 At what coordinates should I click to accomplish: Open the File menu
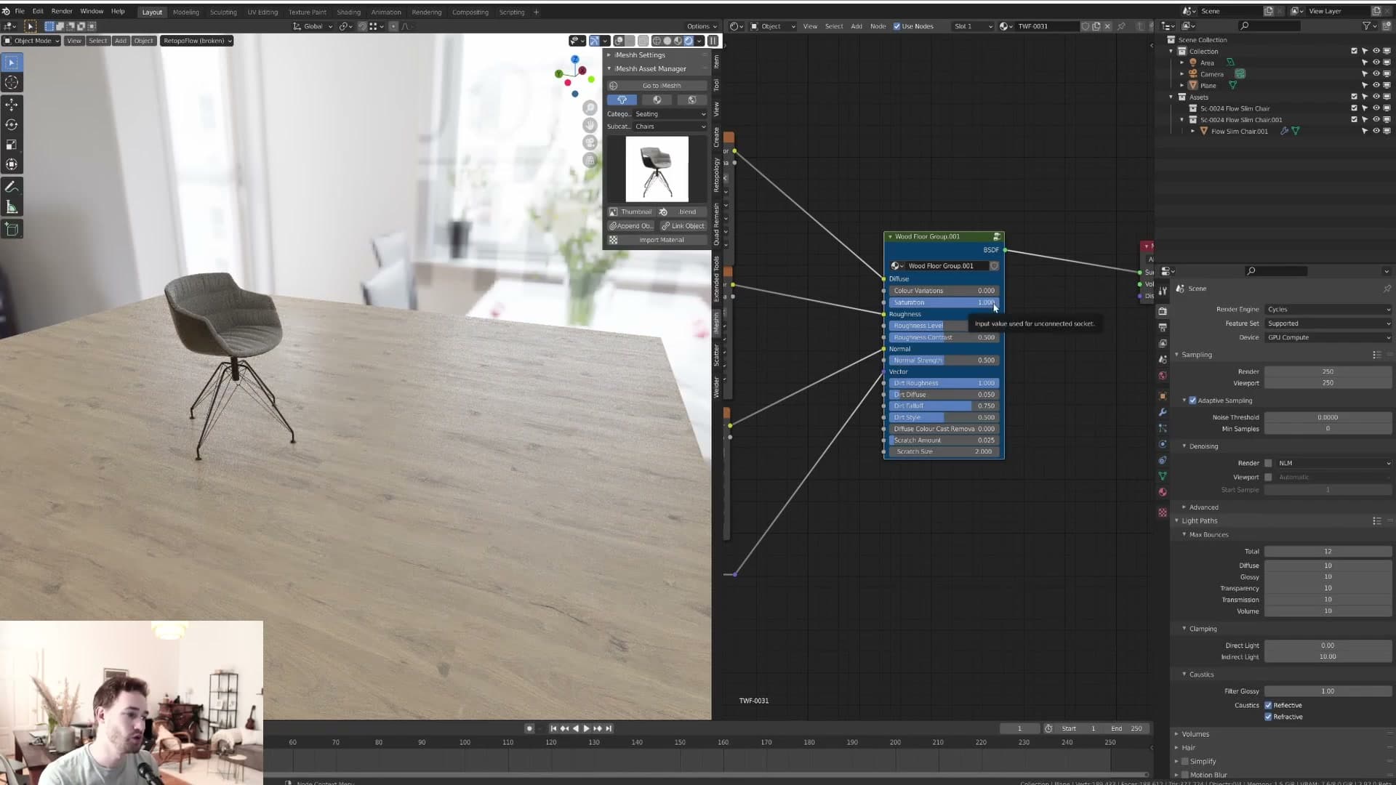[20, 12]
